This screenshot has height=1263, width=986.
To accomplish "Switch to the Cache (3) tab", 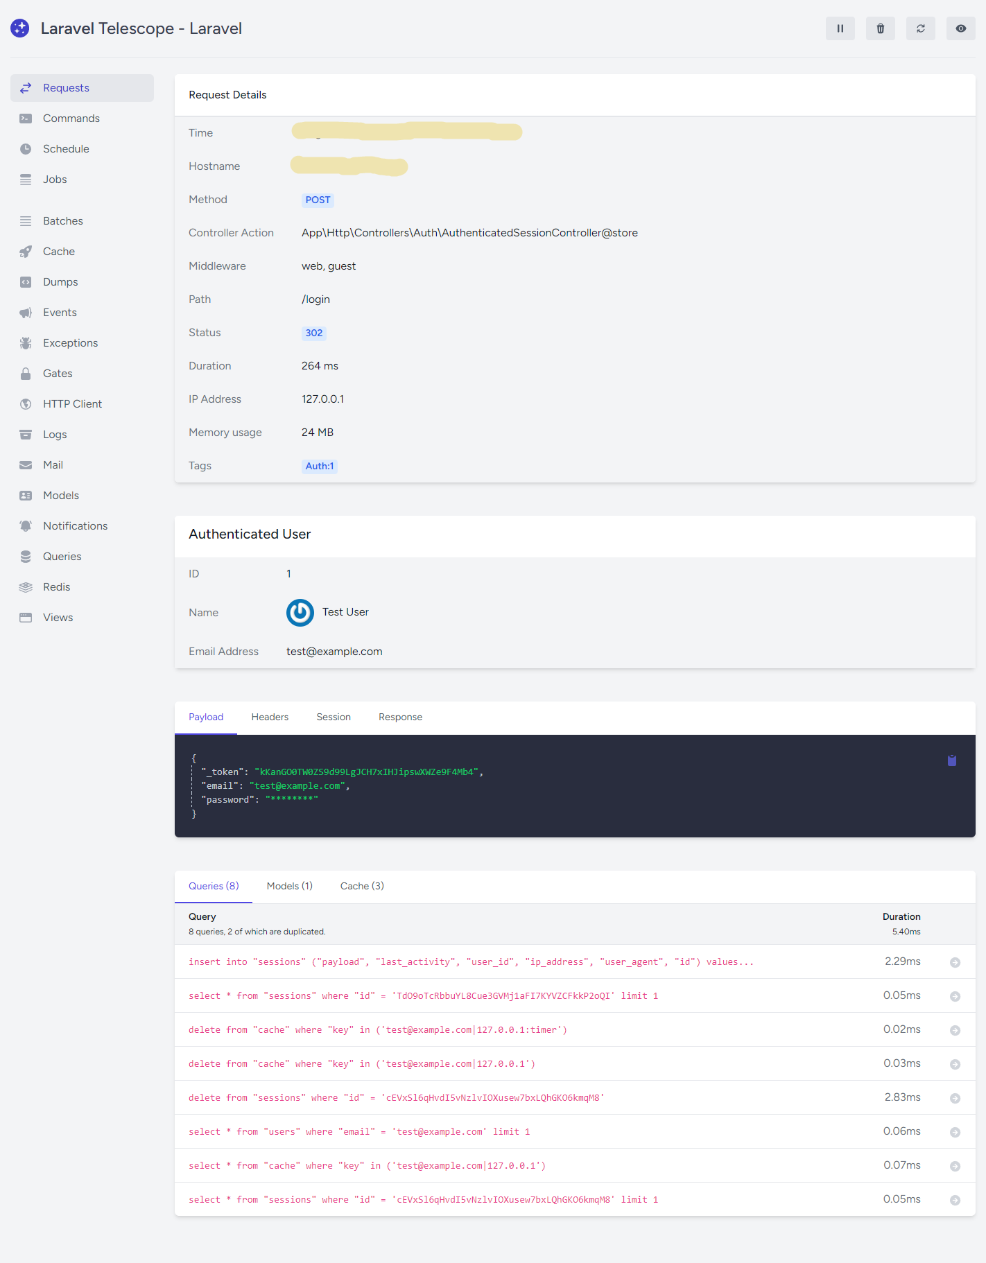I will [362, 887].
